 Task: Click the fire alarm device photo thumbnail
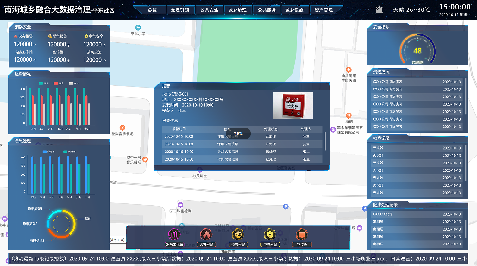pyautogui.click(x=293, y=105)
